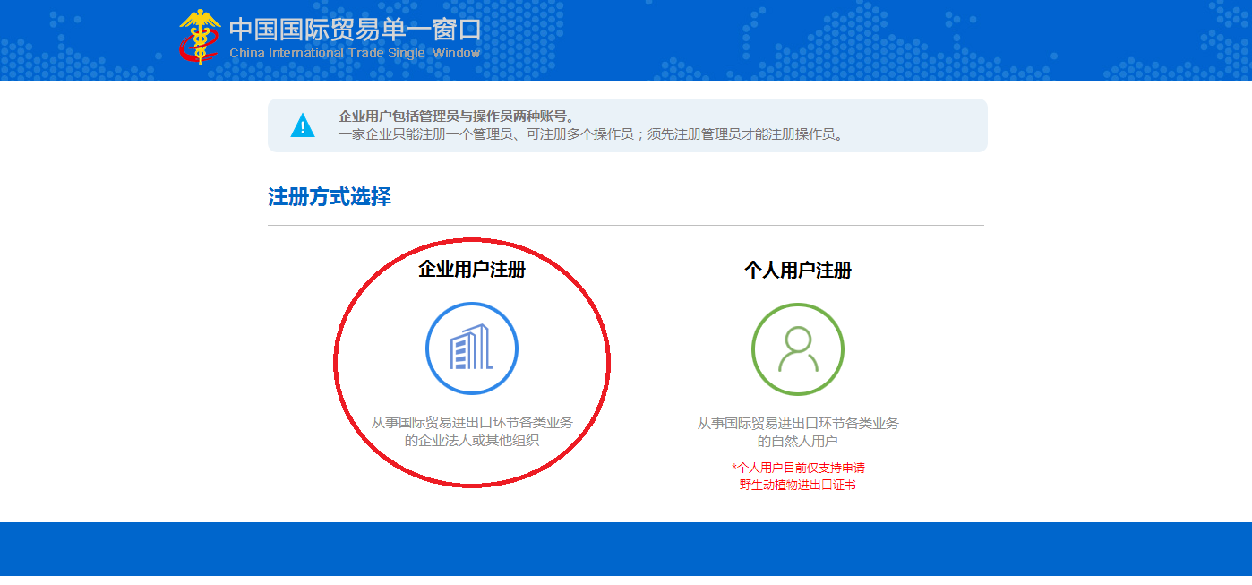1252x585 pixels.
Task: Click the red note about wild plants export certificate
Action: (x=799, y=475)
